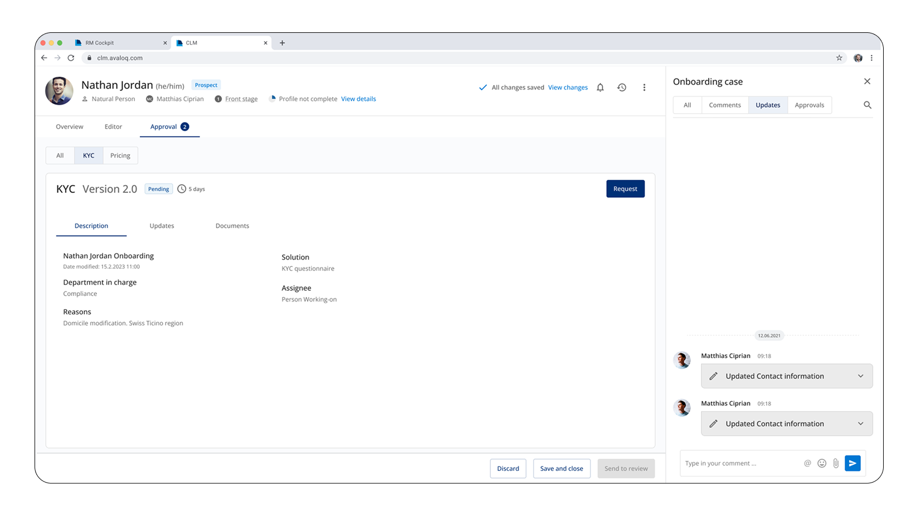Bookmark the page with the star icon
Image resolution: width=916 pixels, height=516 pixels.
(x=839, y=58)
